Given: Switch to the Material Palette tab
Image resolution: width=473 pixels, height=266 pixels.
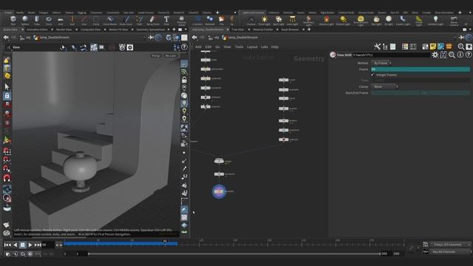Looking at the screenshot, I should [263, 30].
